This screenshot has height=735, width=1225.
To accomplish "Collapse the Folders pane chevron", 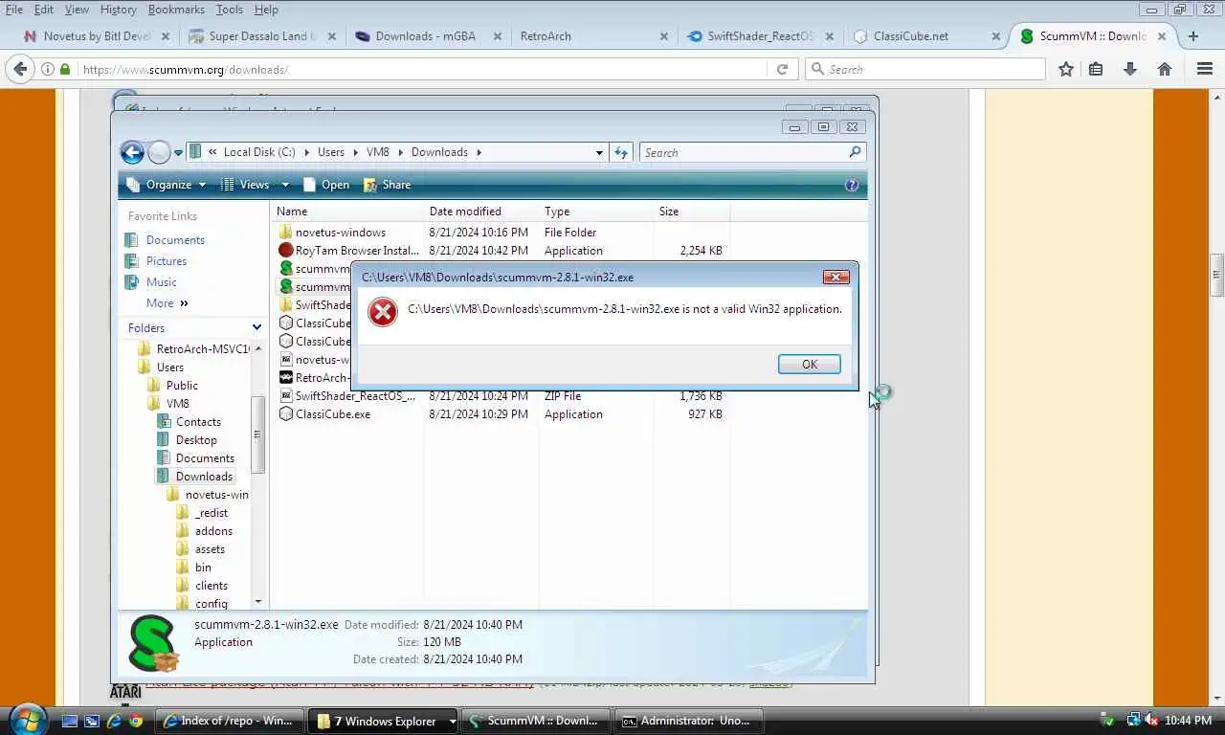I will pos(256,327).
